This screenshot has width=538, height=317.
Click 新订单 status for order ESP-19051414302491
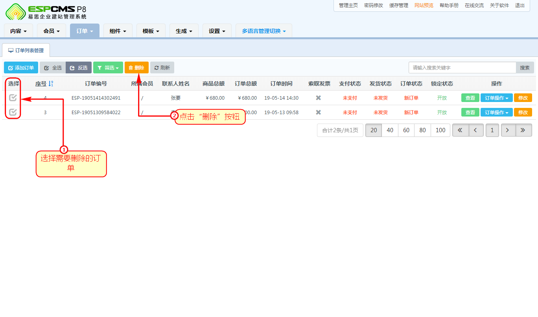pos(411,98)
